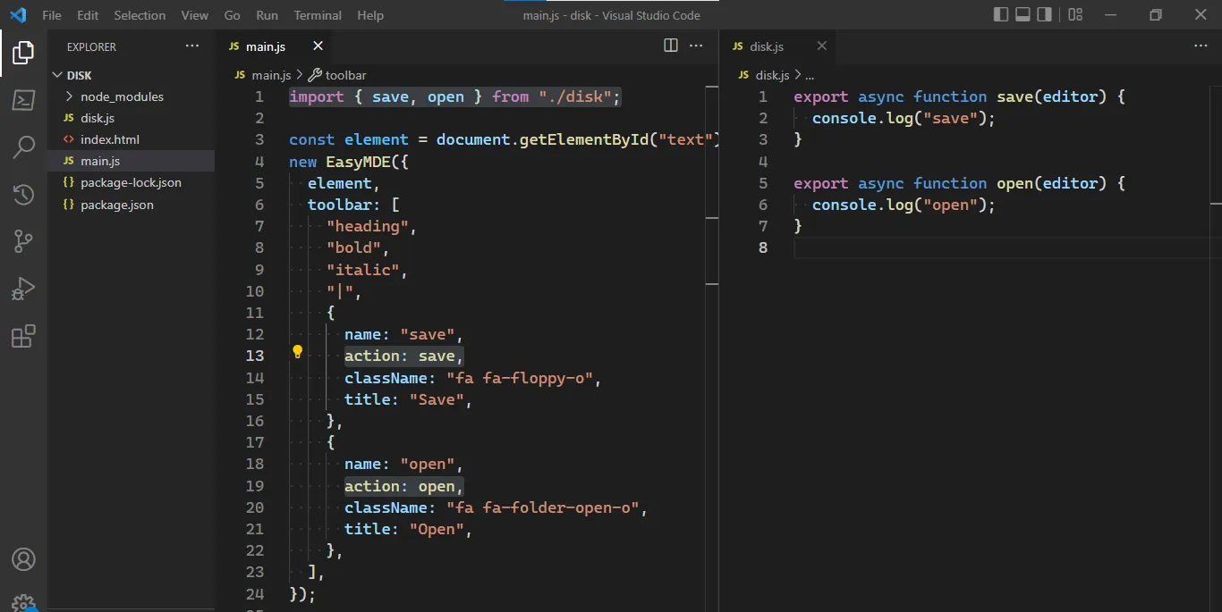Open the disk.js breadcrumb dropdown
The height and width of the screenshot is (612, 1222).
pos(764,75)
